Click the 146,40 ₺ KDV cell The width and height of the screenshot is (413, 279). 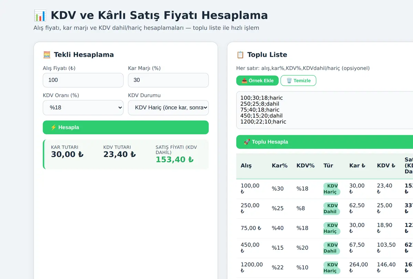[x=386, y=268]
